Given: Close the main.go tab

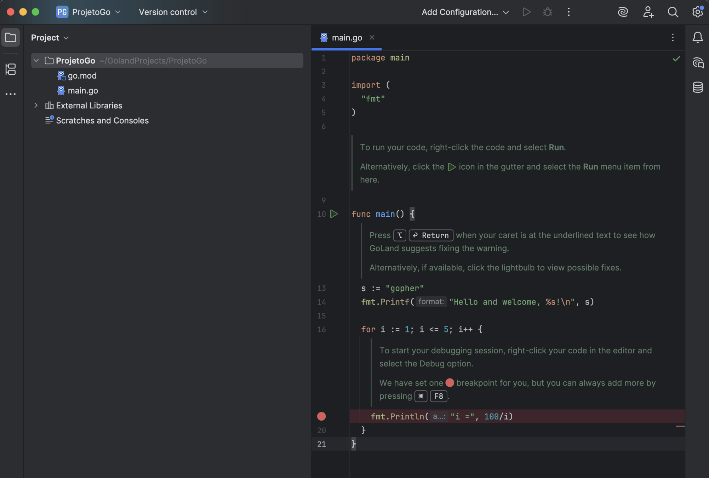Looking at the screenshot, I should [x=372, y=38].
